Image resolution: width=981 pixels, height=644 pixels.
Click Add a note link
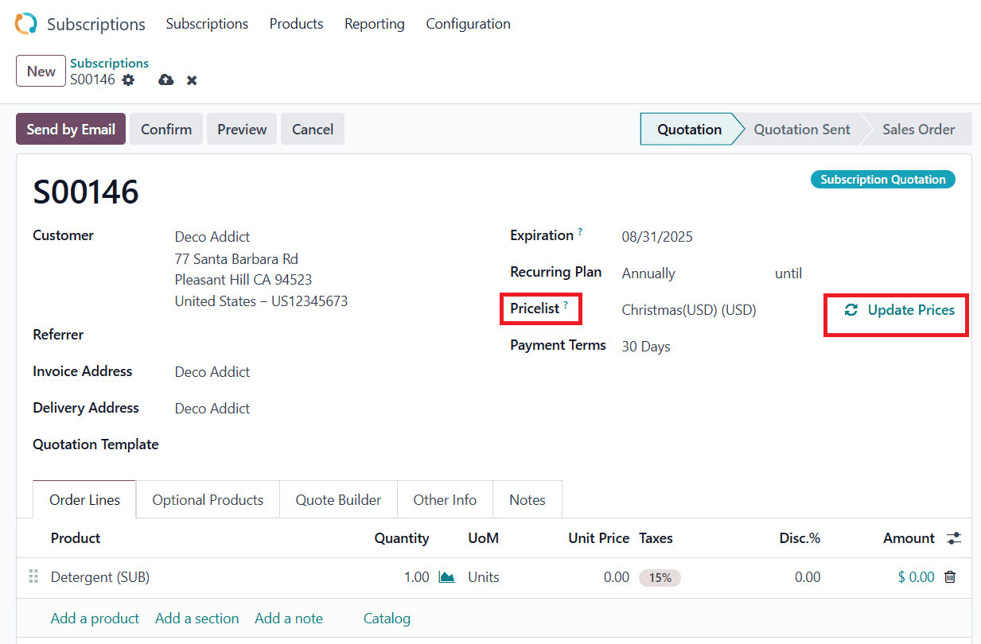289,619
